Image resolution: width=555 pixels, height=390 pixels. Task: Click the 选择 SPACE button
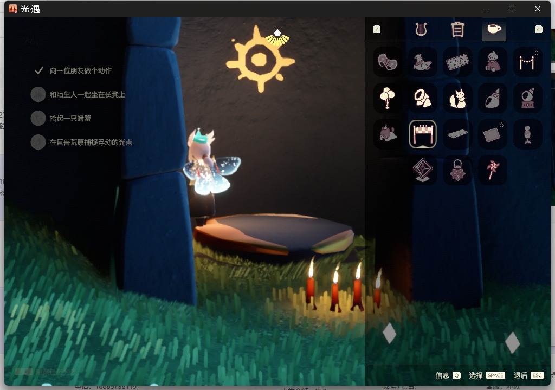(487, 375)
